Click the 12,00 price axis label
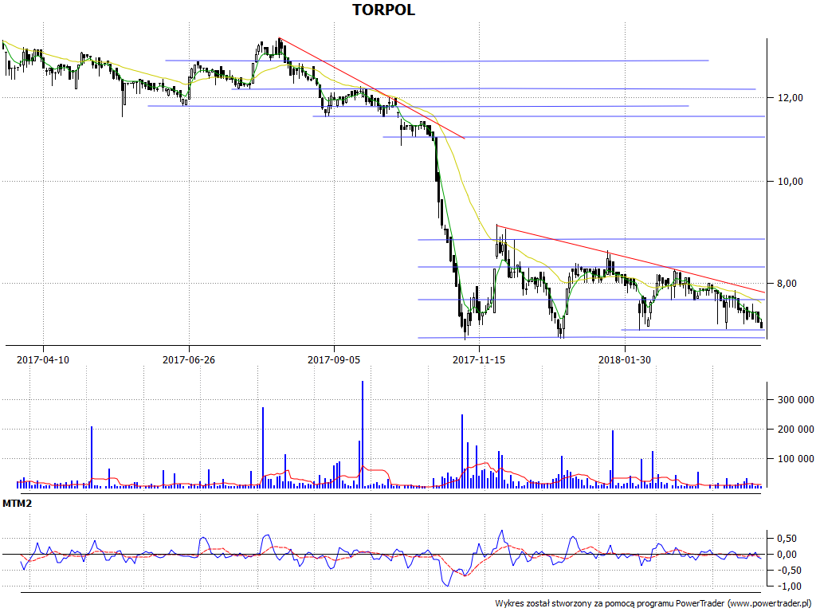Viewport: 816px width, 612px height. pyautogui.click(x=790, y=98)
